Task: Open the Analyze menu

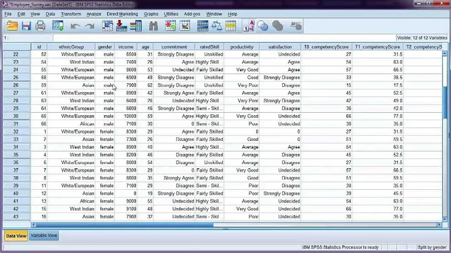Action: (x=94, y=14)
